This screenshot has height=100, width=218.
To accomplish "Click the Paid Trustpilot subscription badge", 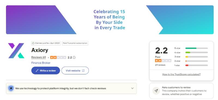I will (75, 43).
